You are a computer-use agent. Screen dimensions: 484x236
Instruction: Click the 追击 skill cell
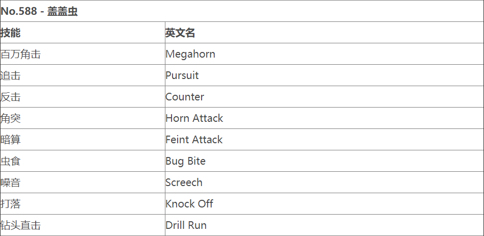click(x=11, y=75)
